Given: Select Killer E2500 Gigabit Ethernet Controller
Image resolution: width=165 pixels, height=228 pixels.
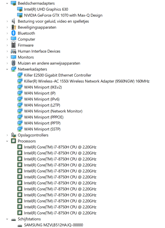Looking at the screenshot, I should coord(58,75).
